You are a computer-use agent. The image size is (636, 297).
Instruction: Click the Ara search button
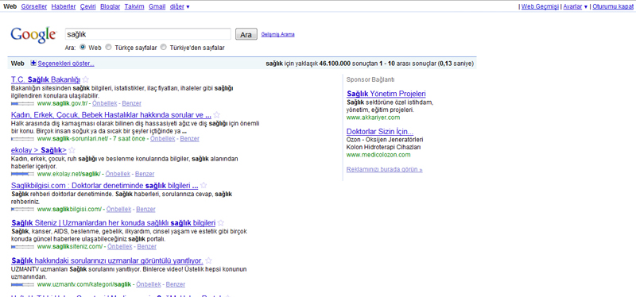(246, 34)
